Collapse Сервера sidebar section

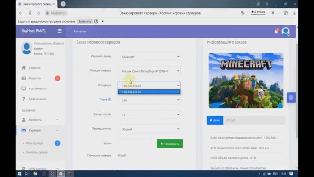point(41,130)
